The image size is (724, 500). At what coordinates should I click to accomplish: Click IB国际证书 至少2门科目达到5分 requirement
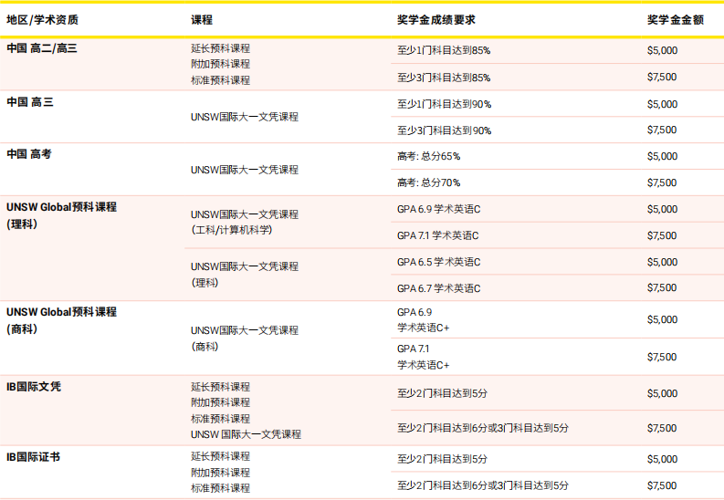pyautogui.click(x=442, y=459)
